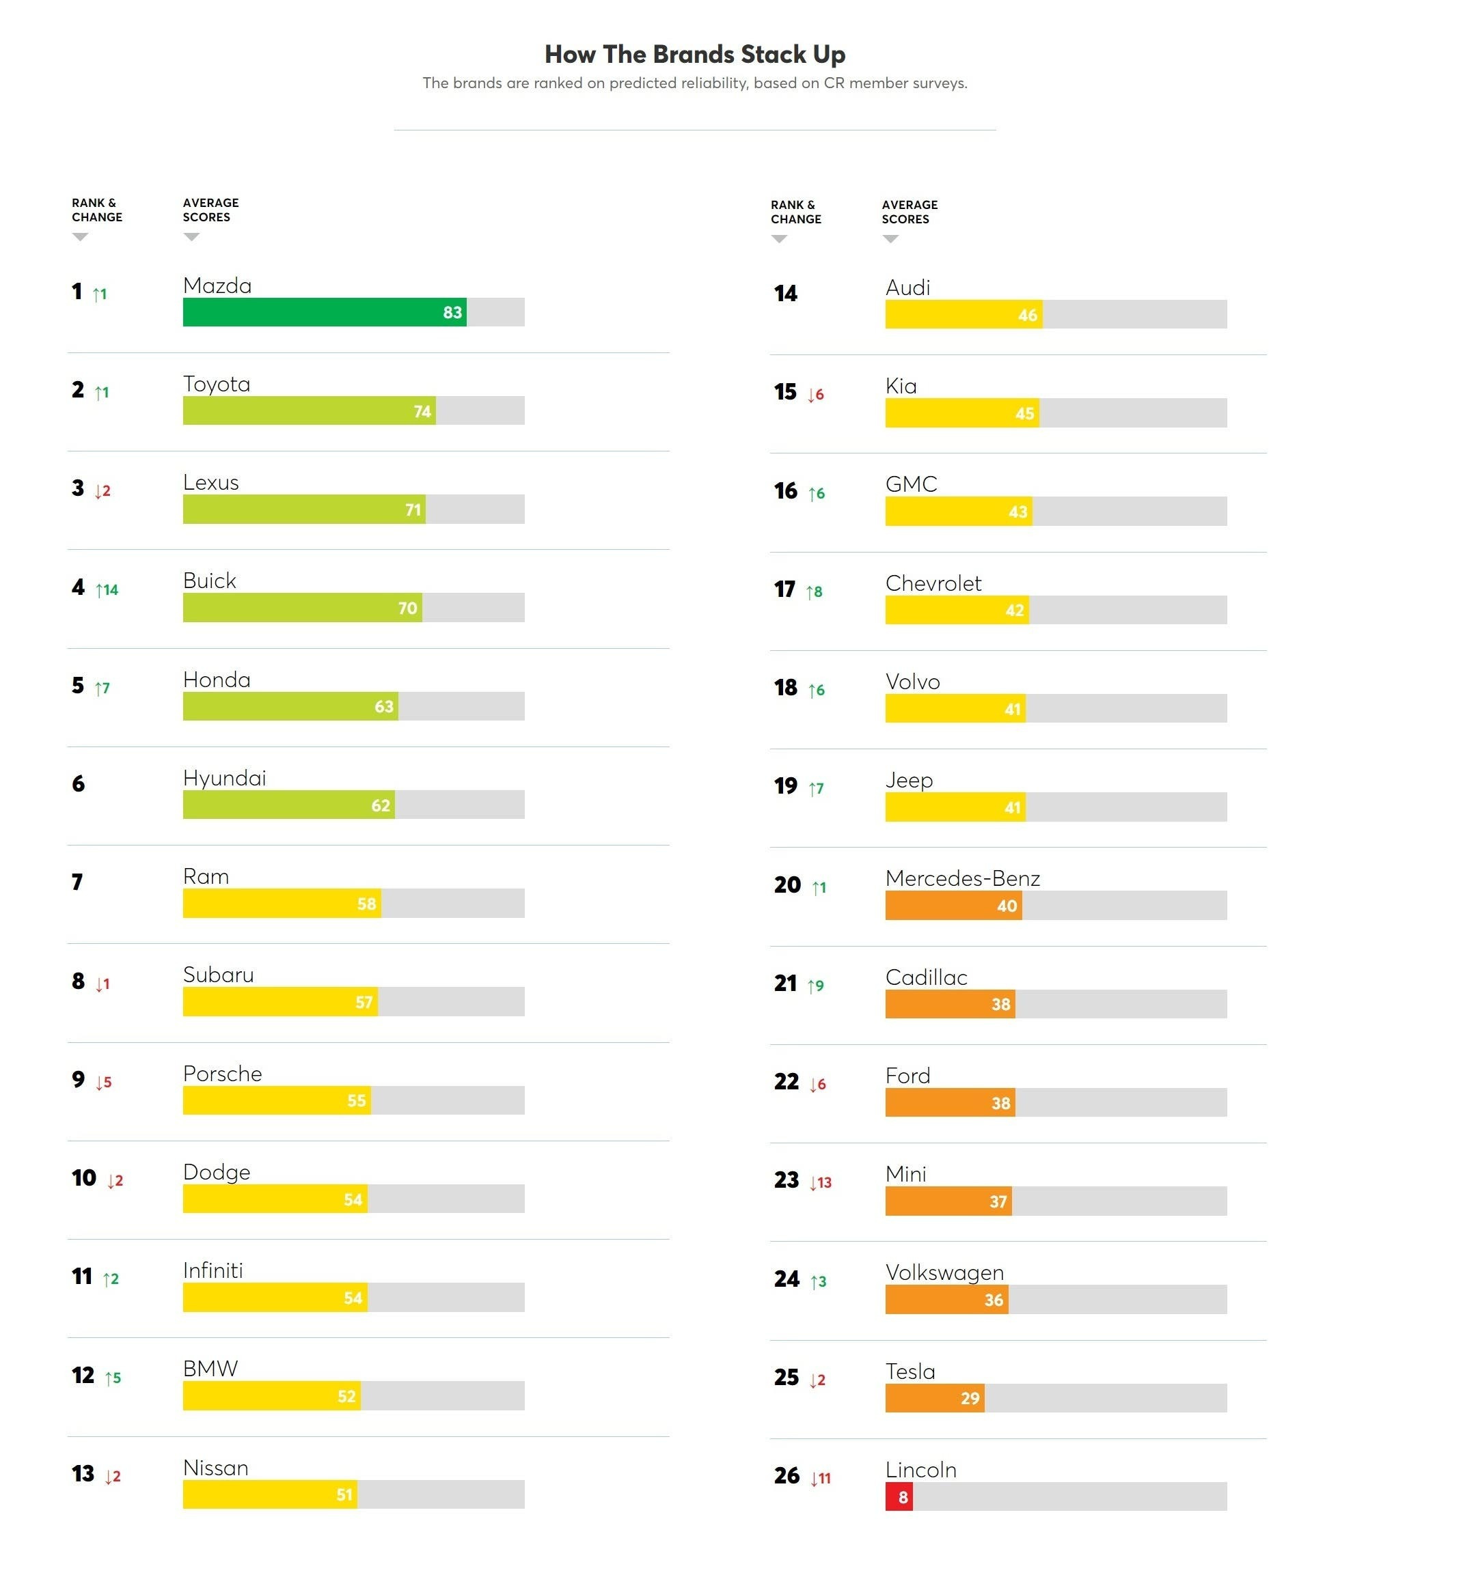This screenshot has width=1476, height=1590.
Task: Click the red down-13 indicator for Mini
Action: [x=820, y=1182]
